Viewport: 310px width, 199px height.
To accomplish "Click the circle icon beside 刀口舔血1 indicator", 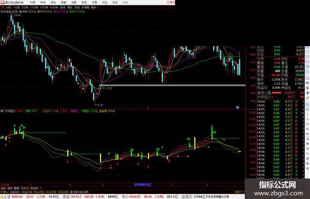I will coord(2,111).
